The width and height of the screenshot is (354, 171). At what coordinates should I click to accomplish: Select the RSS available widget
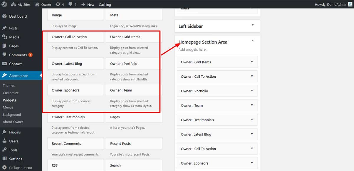(x=76, y=165)
